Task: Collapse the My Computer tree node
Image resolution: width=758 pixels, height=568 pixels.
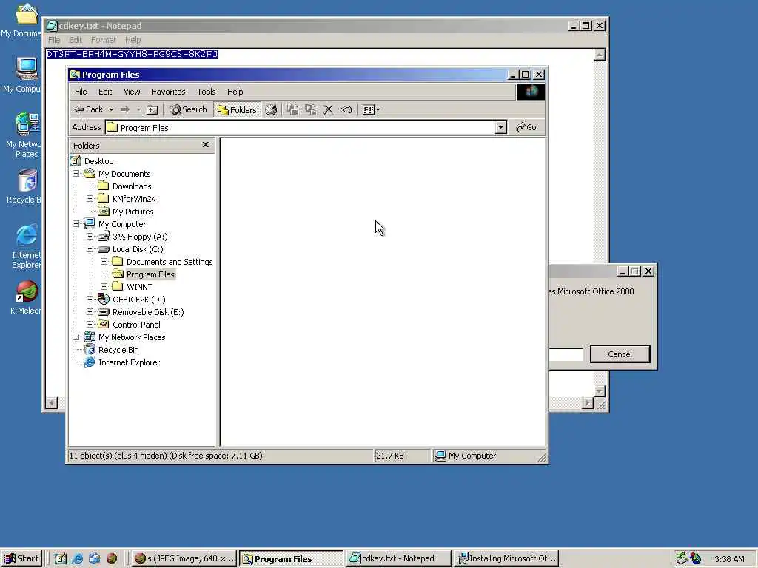Action: tap(76, 223)
